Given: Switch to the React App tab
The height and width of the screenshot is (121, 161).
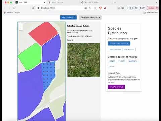Looking at the screenshot, I should point(30,2).
